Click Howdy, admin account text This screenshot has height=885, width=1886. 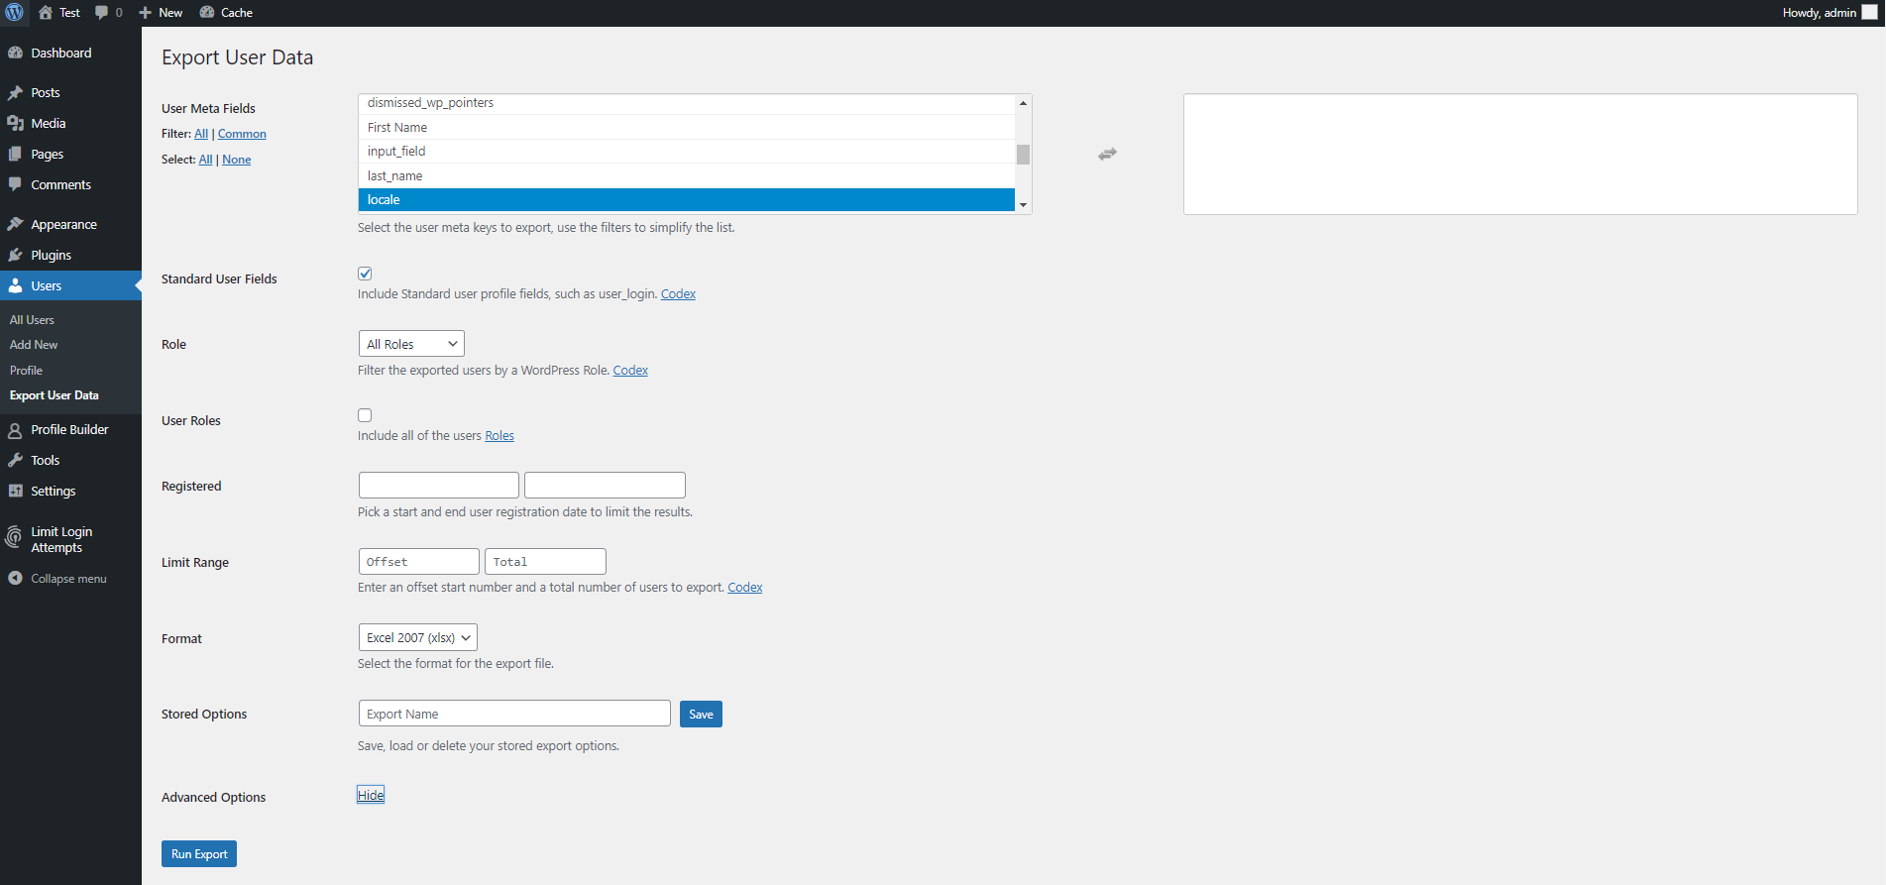(1819, 13)
